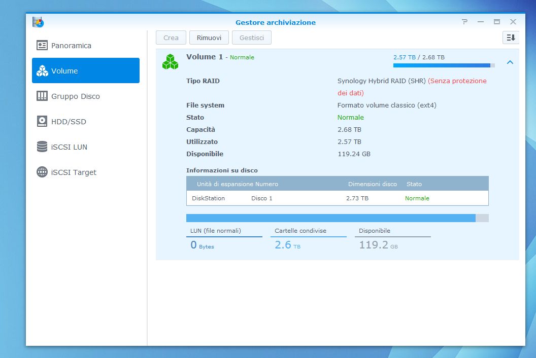The width and height of the screenshot is (536, 358).
Task: Go to the HDD/SSD section
Action: point(85,121)
